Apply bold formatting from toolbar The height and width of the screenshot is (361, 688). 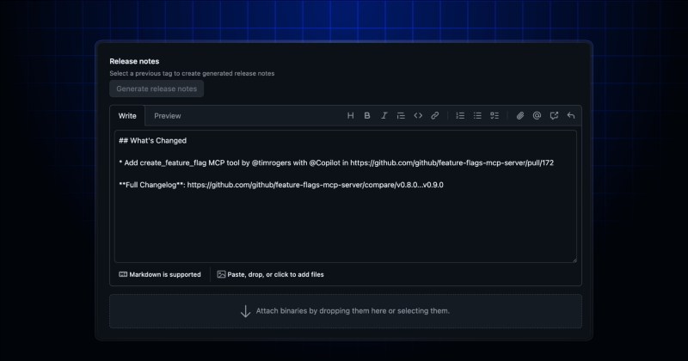click(x=367, y=116)
